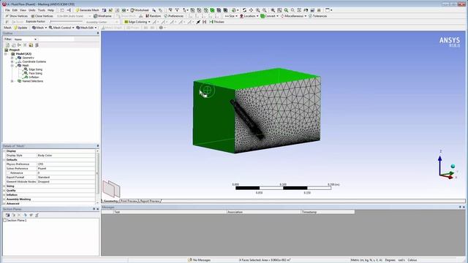Click the Update button
468x263 pixels.
pos(20,28)
